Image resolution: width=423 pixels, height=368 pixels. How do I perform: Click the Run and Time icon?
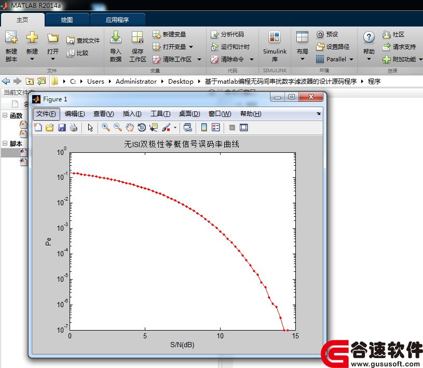[215, 47]
